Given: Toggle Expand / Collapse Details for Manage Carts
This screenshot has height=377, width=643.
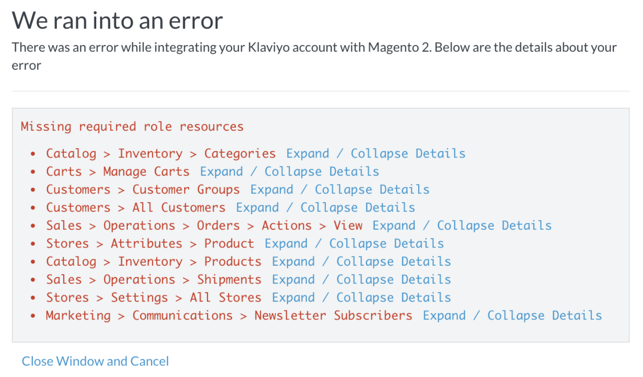Looking at the screenshot, I should pyautogui.click(x=290, y=172).
